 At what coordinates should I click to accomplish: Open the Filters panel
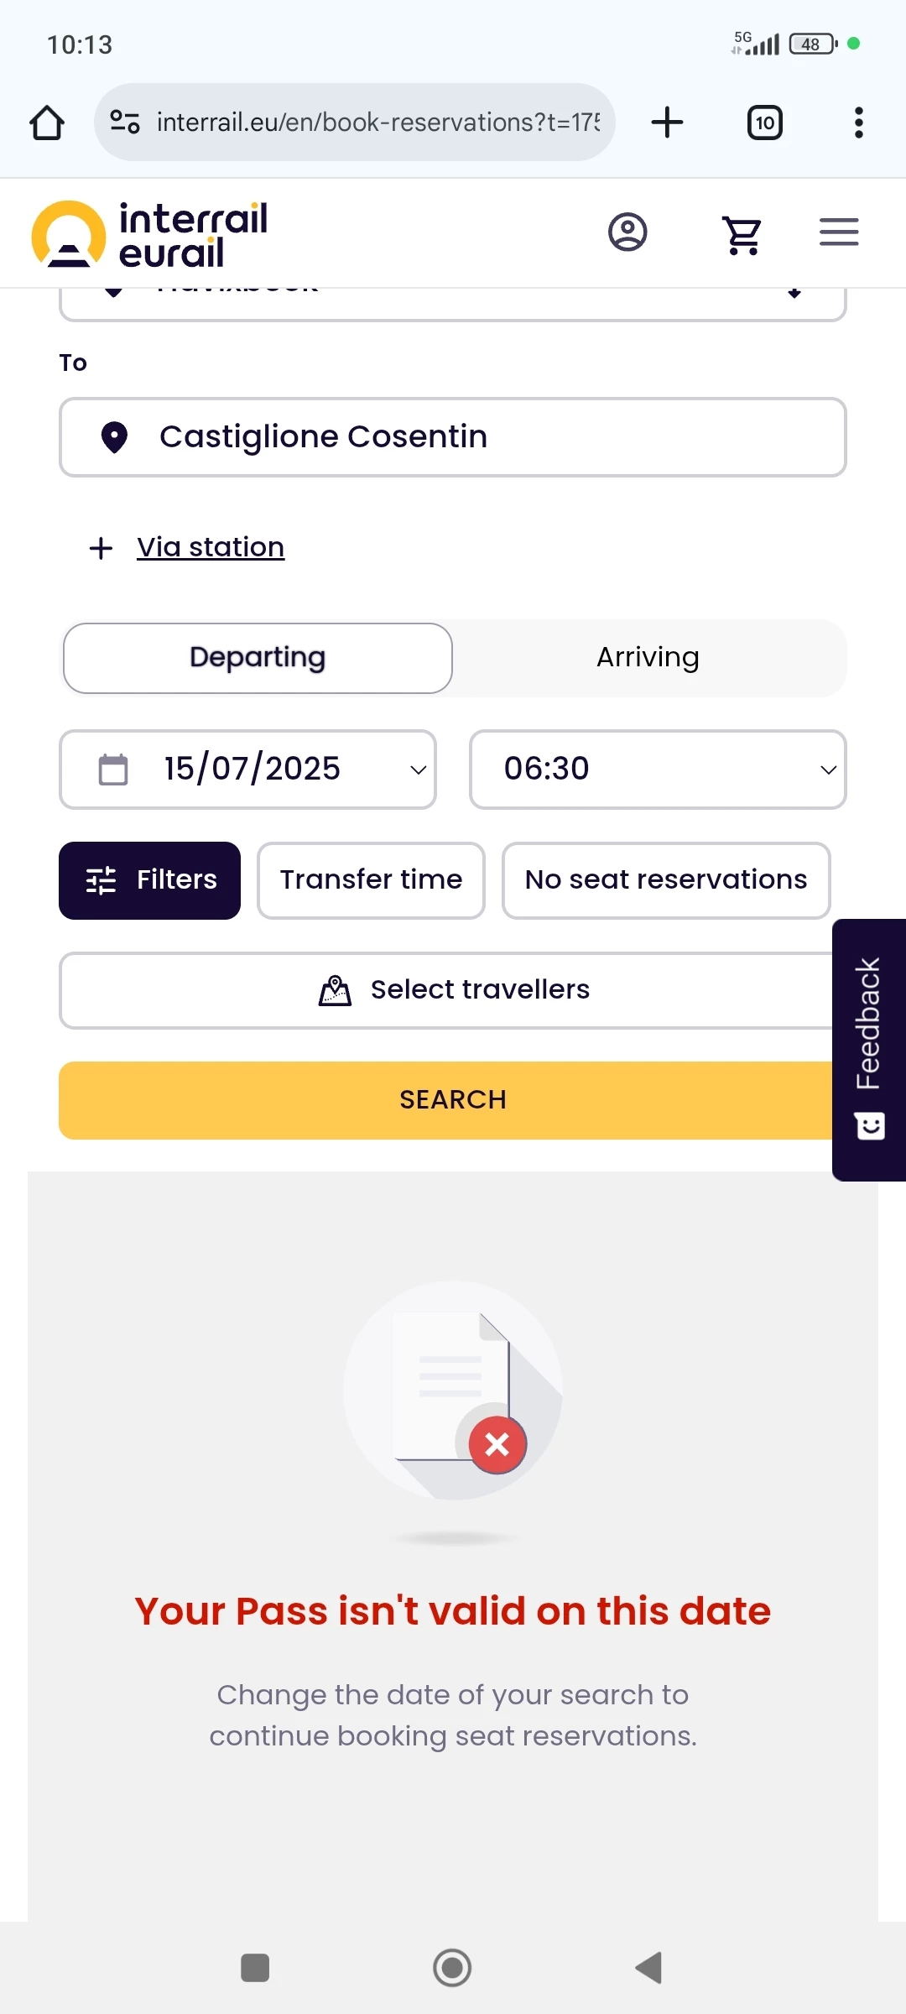click(150, 880)
